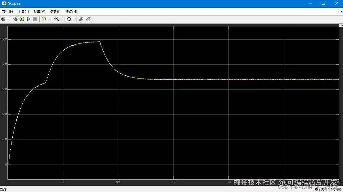
Task: Click the step back simulation icon
Action: click(15, 19)
